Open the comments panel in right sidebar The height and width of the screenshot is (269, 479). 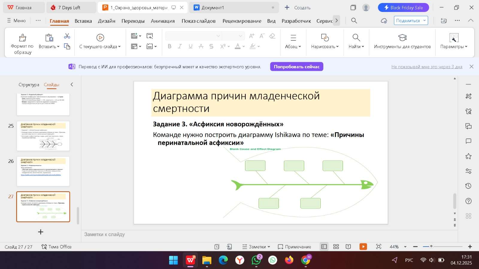pos(469,141)
